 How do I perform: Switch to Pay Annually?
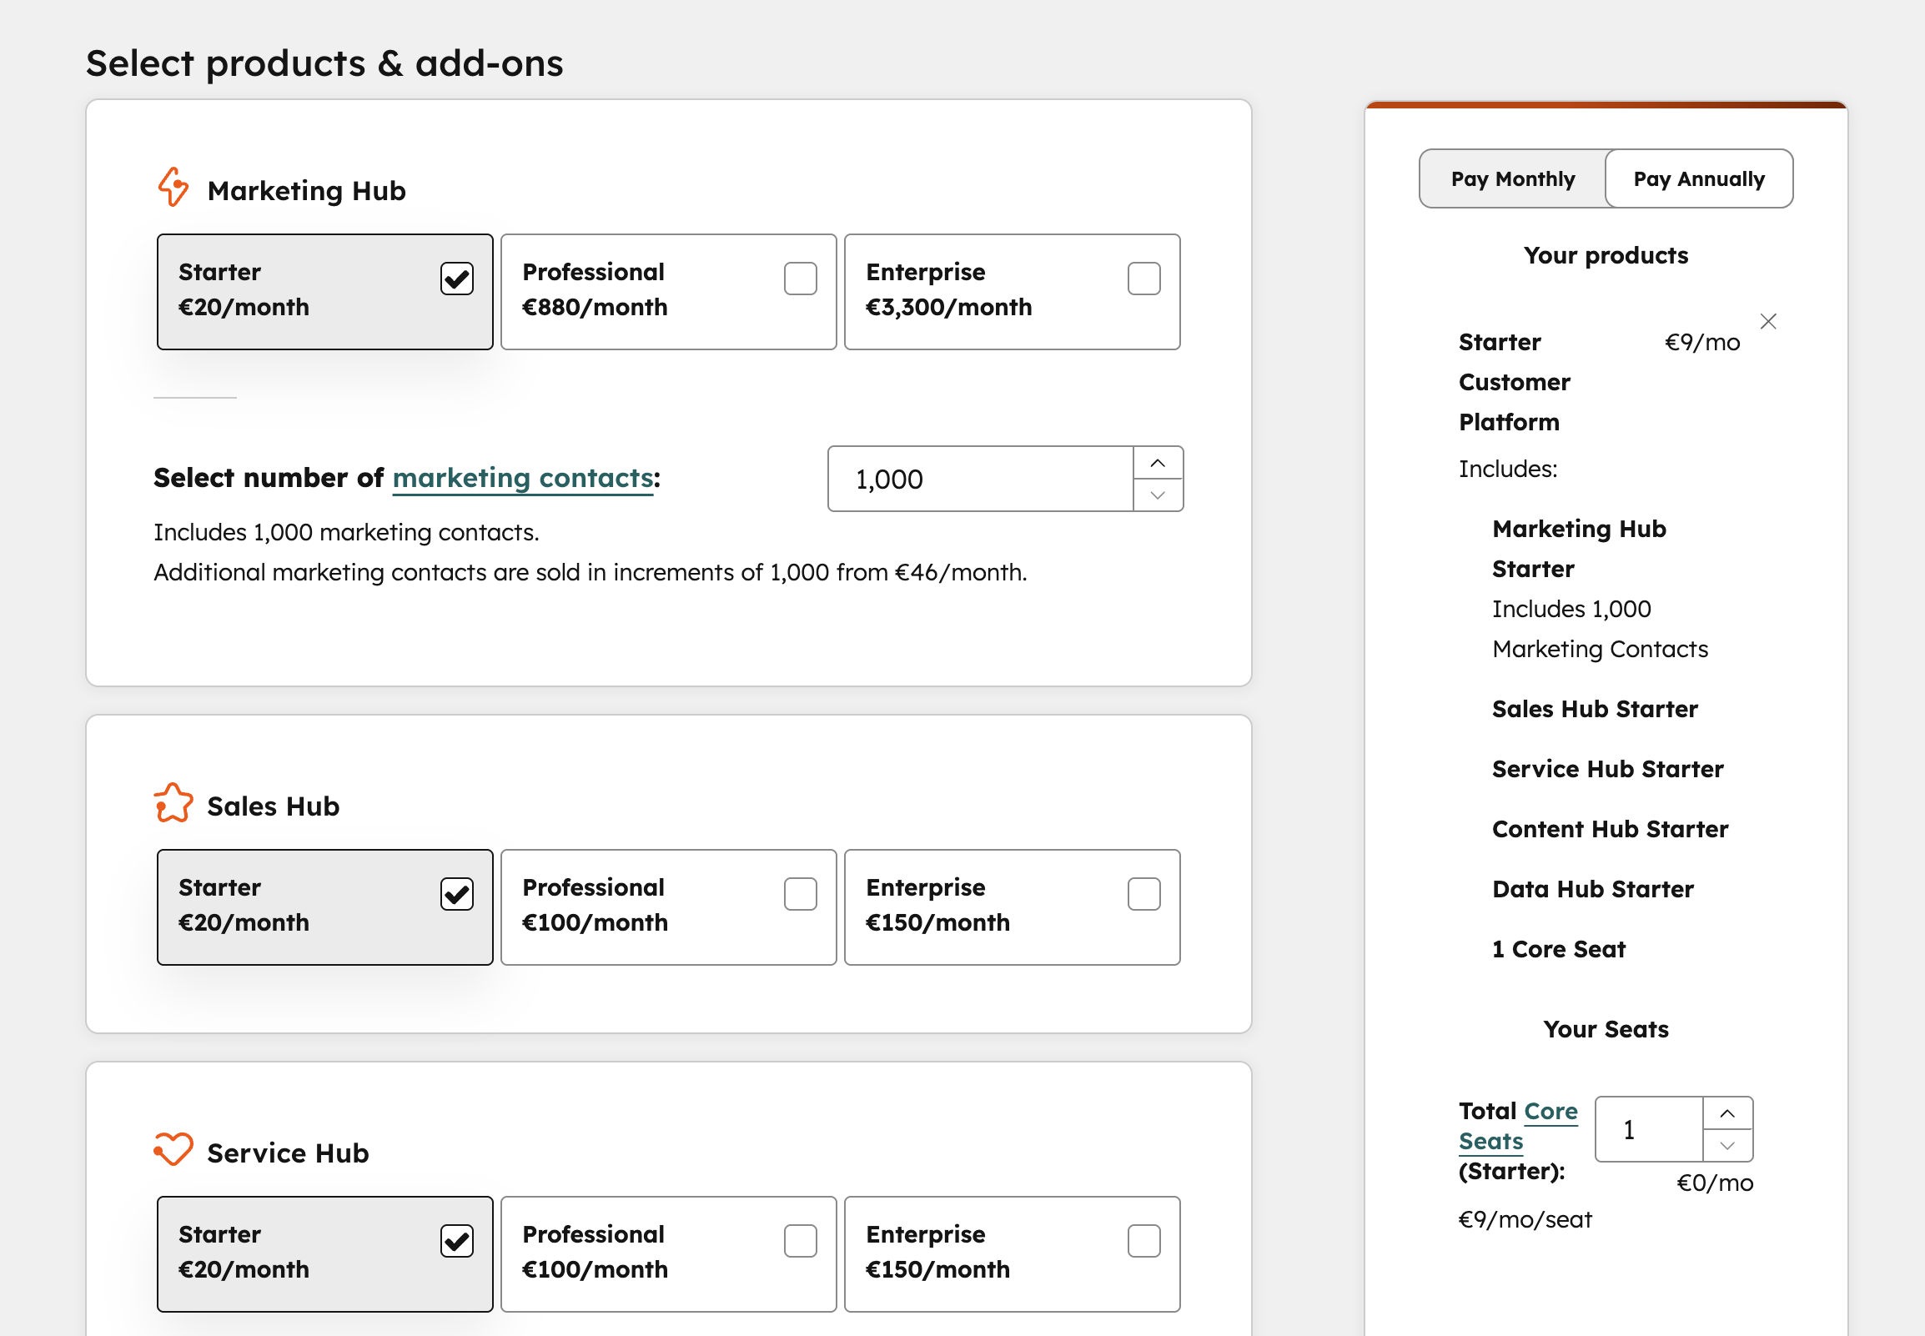pyautogui.click(x=1698, y=178)
